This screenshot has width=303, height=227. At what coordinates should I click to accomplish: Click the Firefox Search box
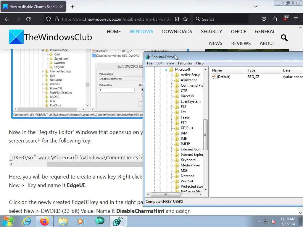(x=221, y=19)
